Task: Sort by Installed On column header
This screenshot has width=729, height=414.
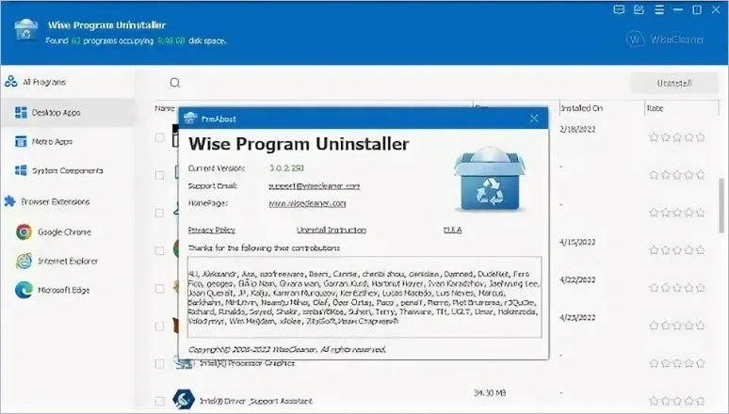Action: [x=581, y=108]
